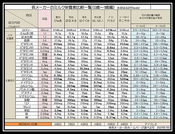175x134 pixels.
Task: Click the 506Kcal calorie cell
Action: (71, 30)
